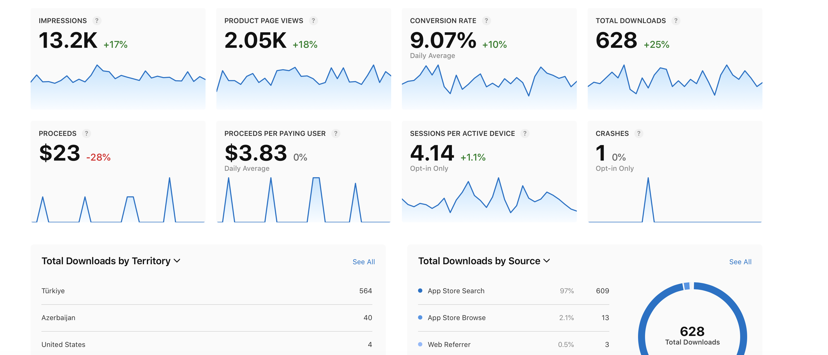This screenshot has width=828, height=355.
Task: Click the App Store Search legend dot
Action: click(420, 291)
